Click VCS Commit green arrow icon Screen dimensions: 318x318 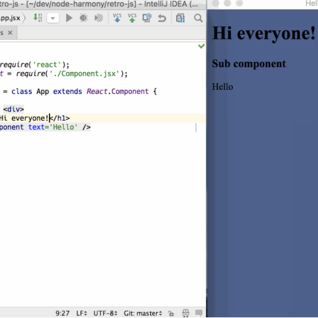click(x=132, y=18)
